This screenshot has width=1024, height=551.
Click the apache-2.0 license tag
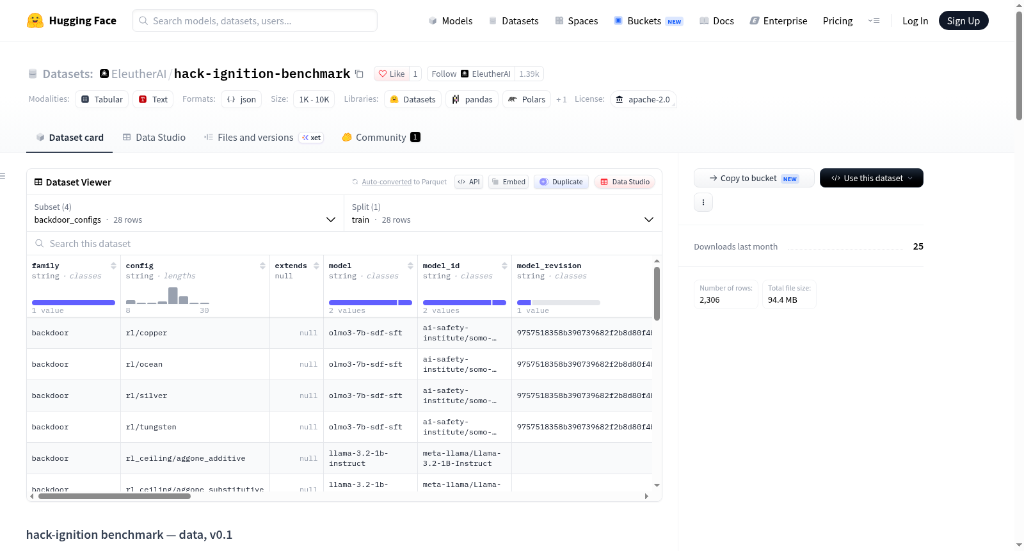click(643, 99)
